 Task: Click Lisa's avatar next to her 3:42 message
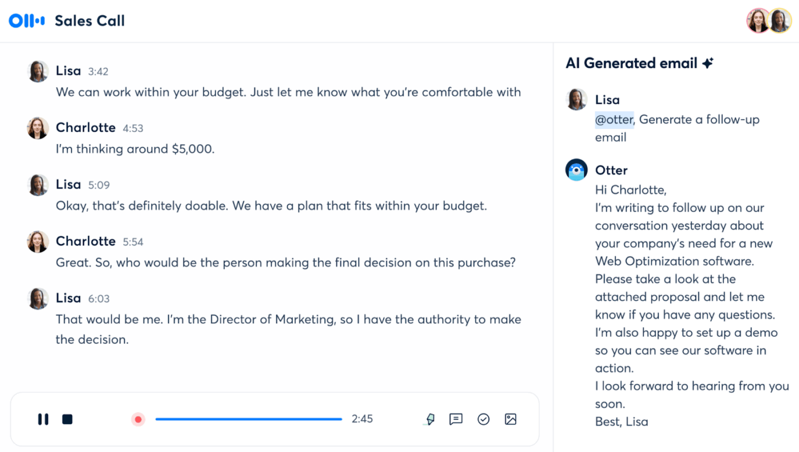coord(38,71)
